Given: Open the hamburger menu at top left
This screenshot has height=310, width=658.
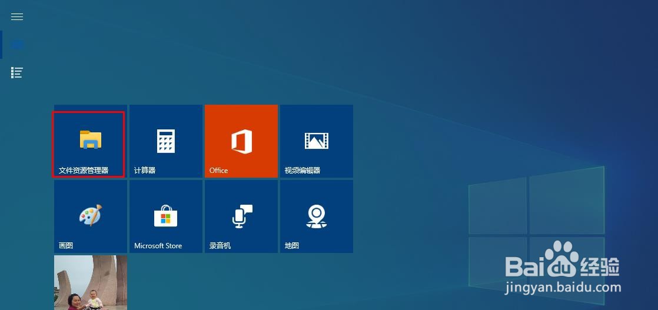Looking at the screenshot, I should click(x=17, y=17).
